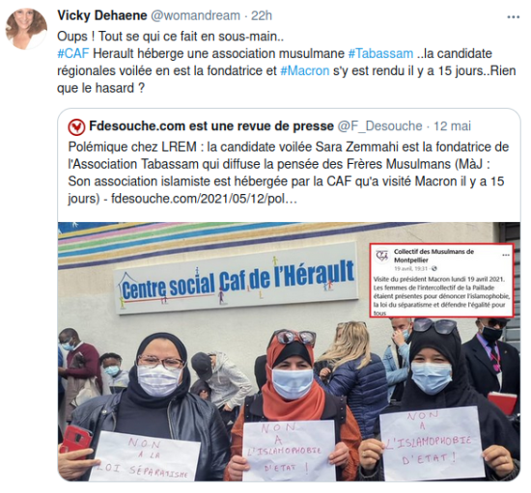Enlarge the Centre social Caf photo

coord(289,351)
